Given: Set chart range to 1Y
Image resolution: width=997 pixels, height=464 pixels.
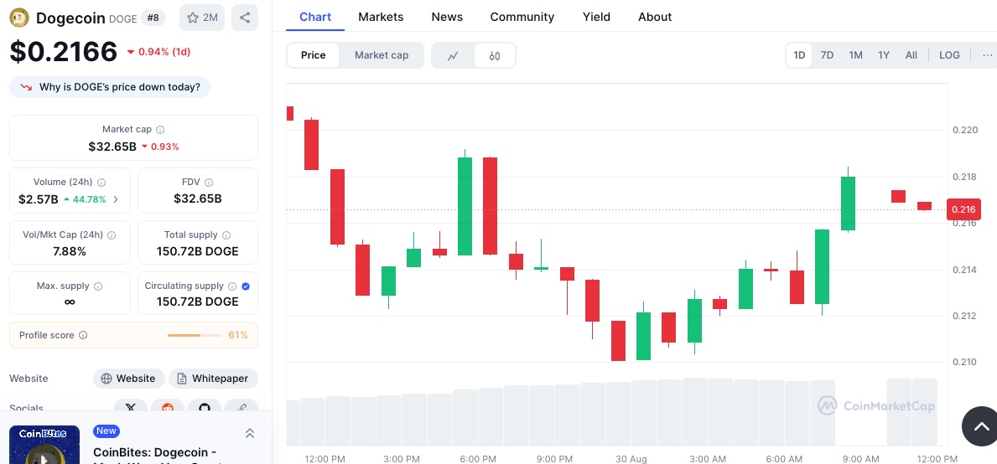Looking at the screenshot, I should pyautogui.click(x=884, y=55).
